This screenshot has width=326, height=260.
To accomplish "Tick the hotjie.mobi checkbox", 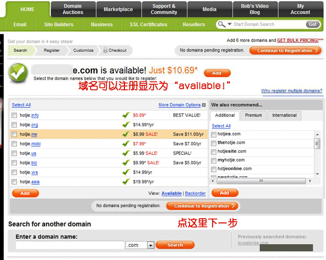I will click(x=15, y=144).
